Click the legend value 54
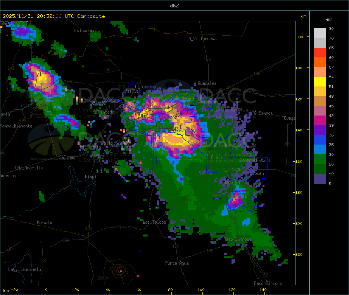349x295 pixels. [331, 77]
